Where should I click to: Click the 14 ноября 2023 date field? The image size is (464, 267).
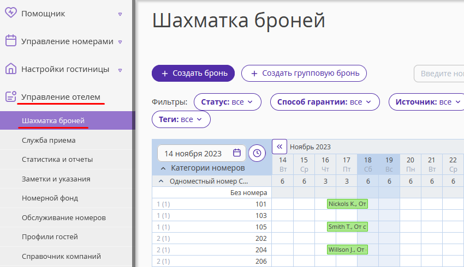pyautogui.click(x=201, y=153)
